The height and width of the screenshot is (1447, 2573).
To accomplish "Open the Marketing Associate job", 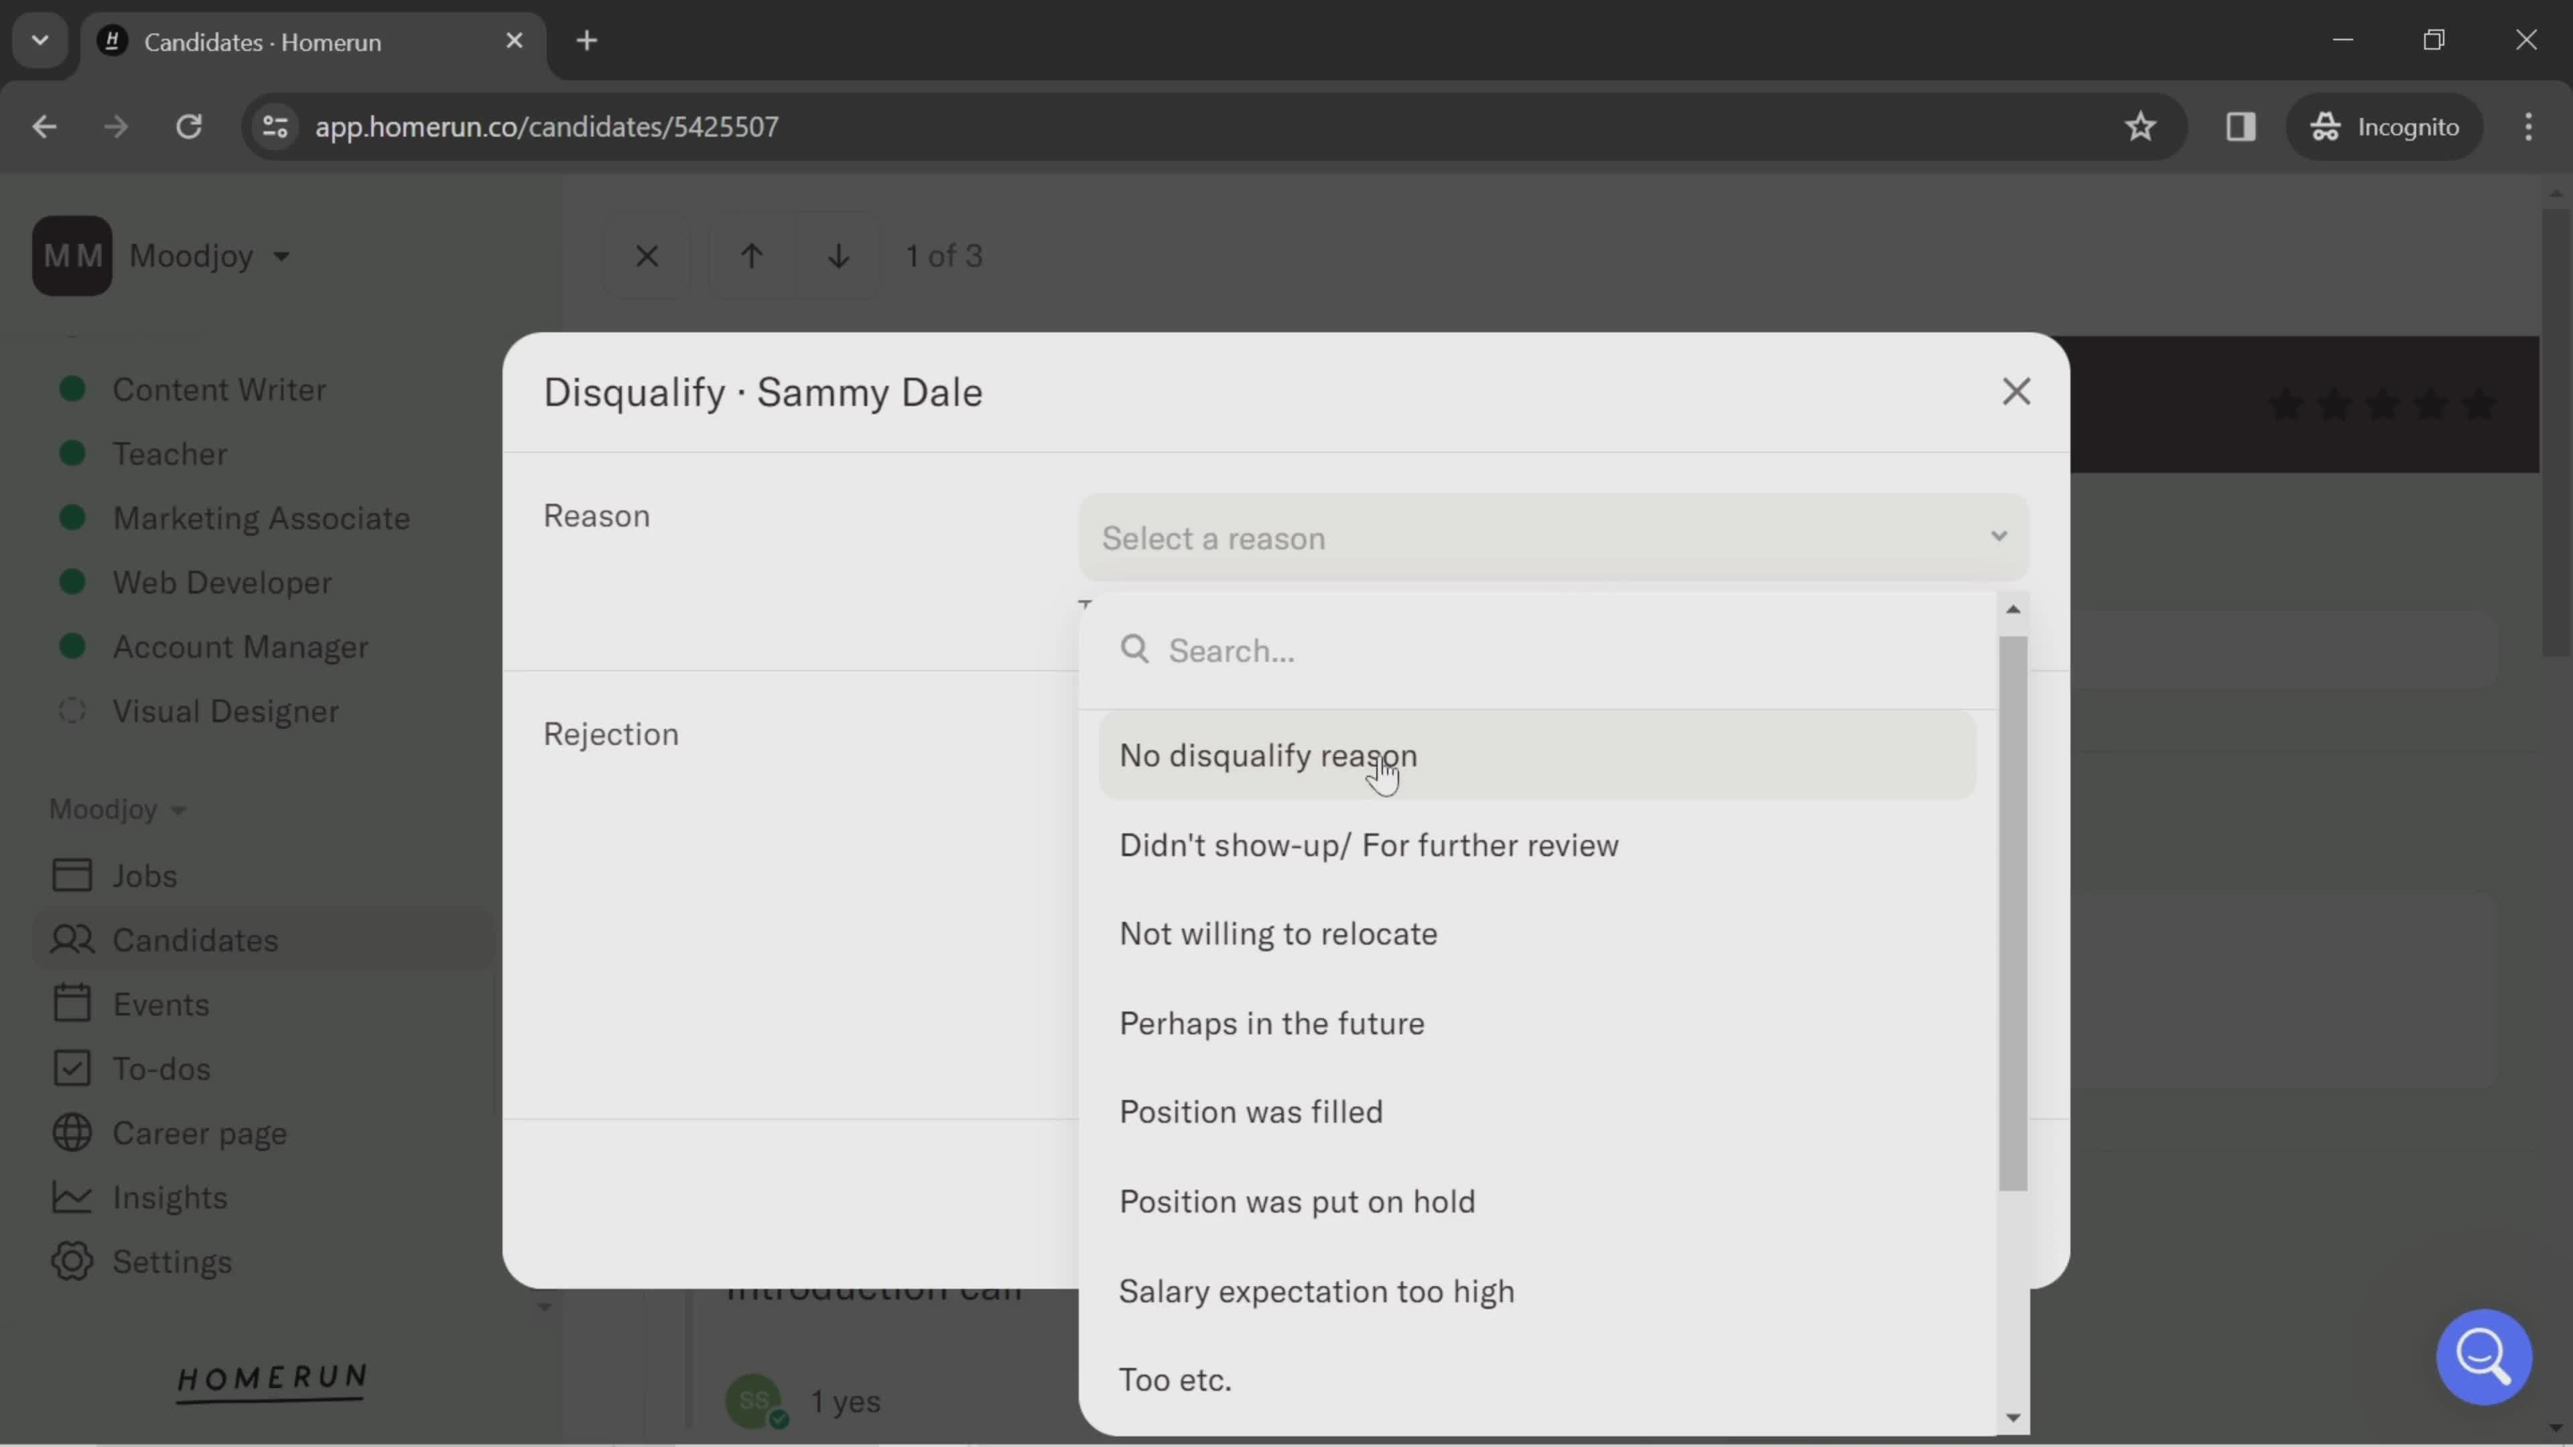I will [261, 519].
